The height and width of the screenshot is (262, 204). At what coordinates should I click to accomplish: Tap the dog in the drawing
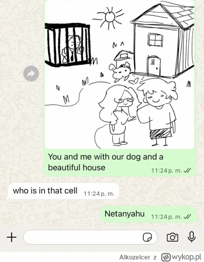(121, 72)
